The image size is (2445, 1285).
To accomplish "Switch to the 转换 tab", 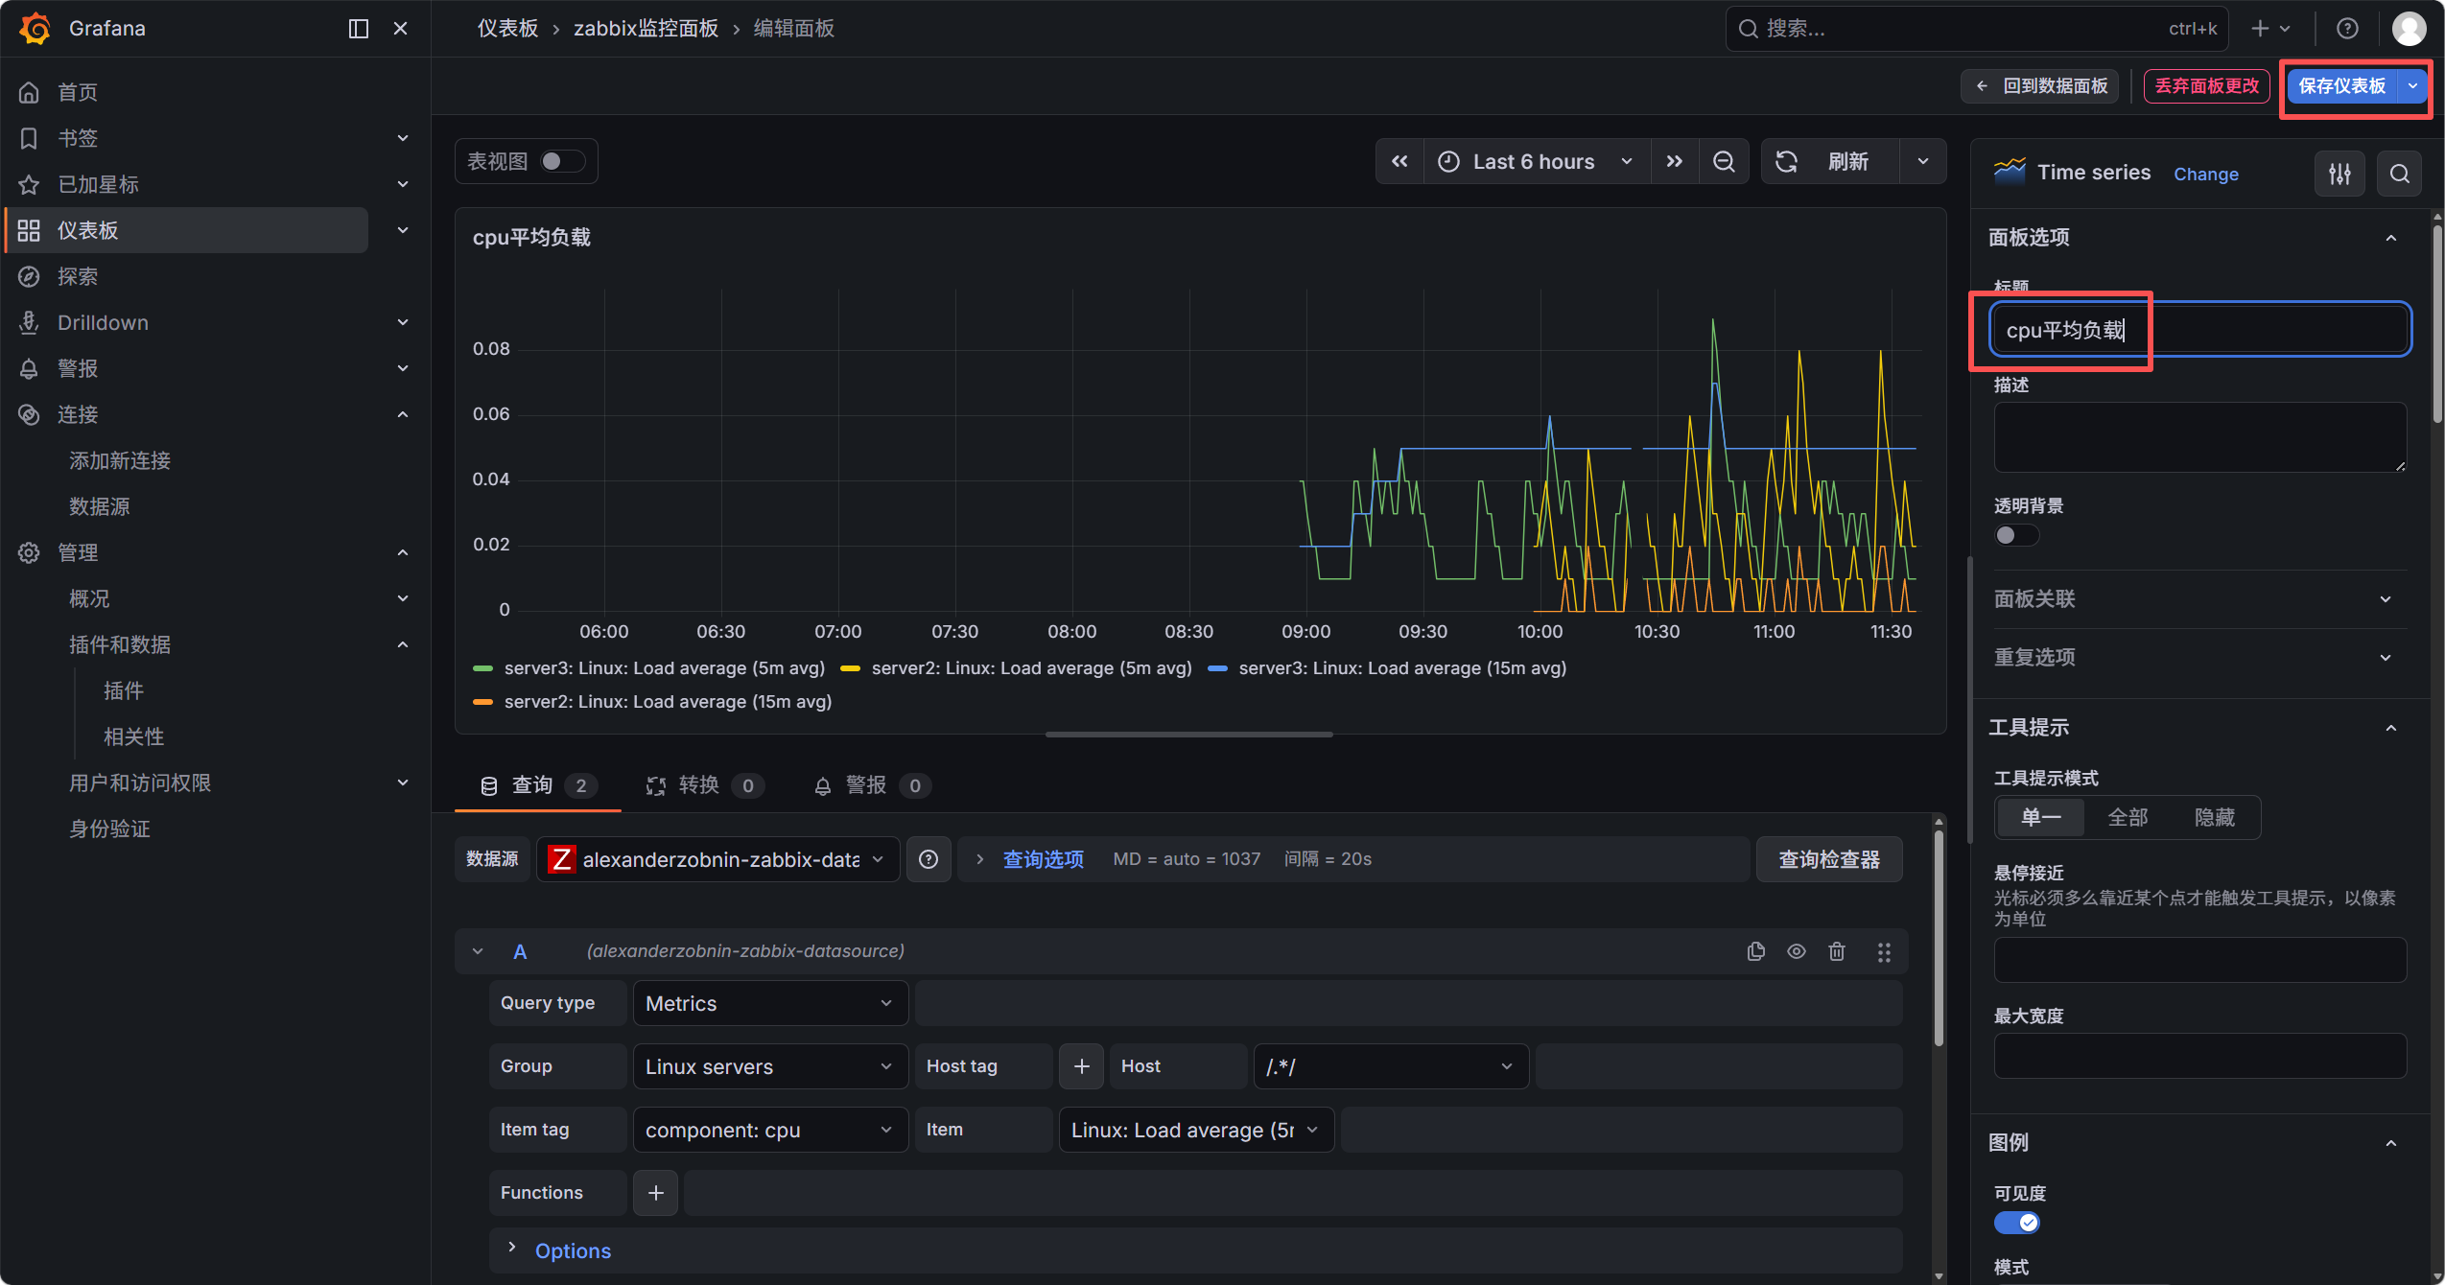I will coord(705,786).
